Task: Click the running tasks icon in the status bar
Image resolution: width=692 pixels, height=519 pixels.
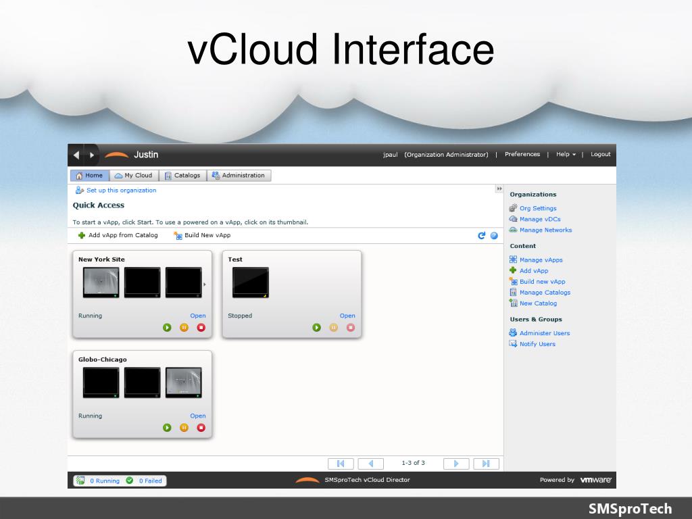Action: (80, 480)
